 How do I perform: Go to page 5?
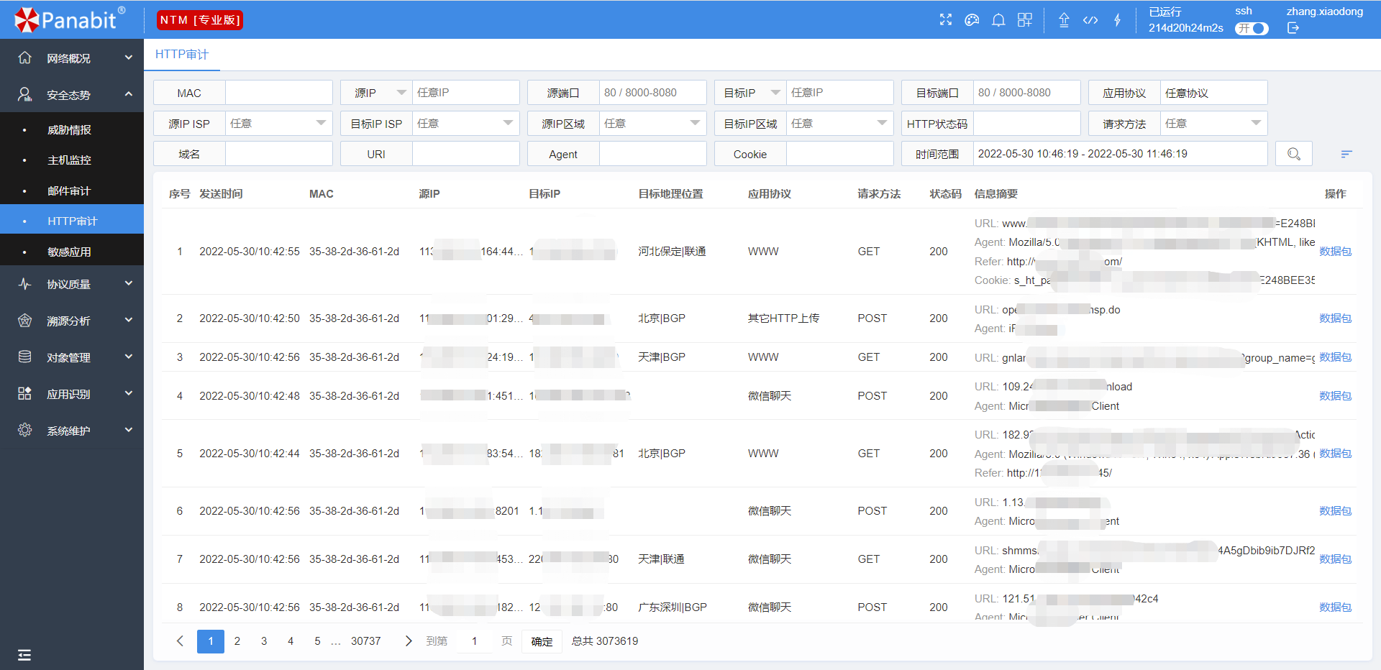(x=317, y=641)
